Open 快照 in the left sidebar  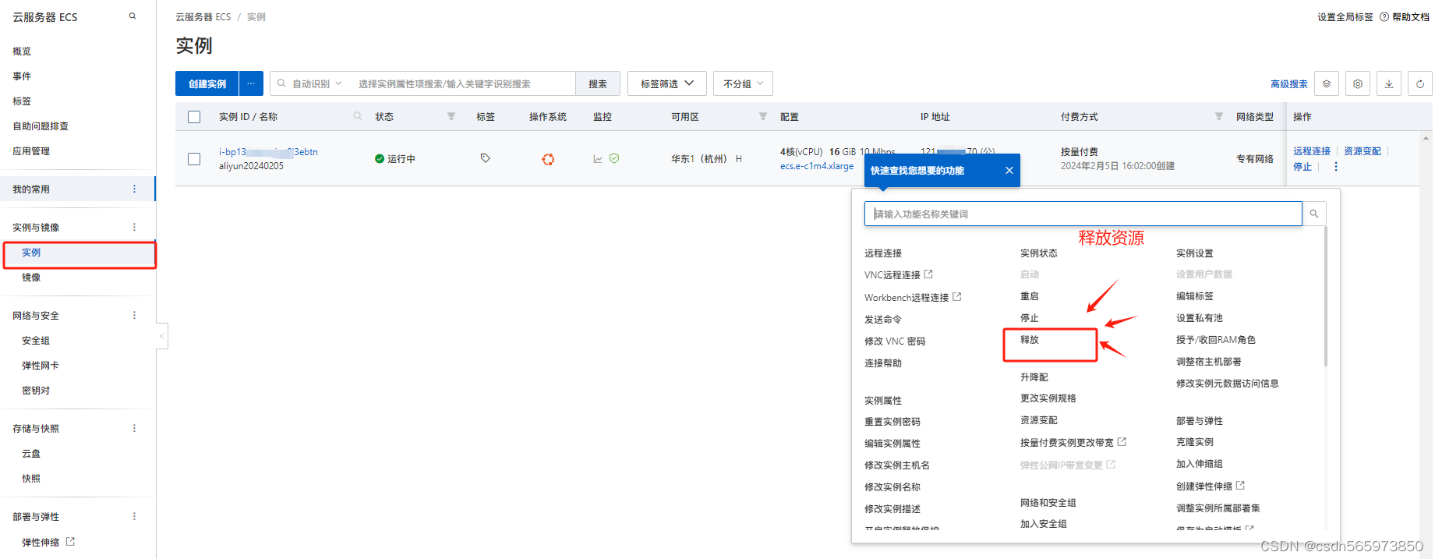pyautogui.click(x=31, y=479)
